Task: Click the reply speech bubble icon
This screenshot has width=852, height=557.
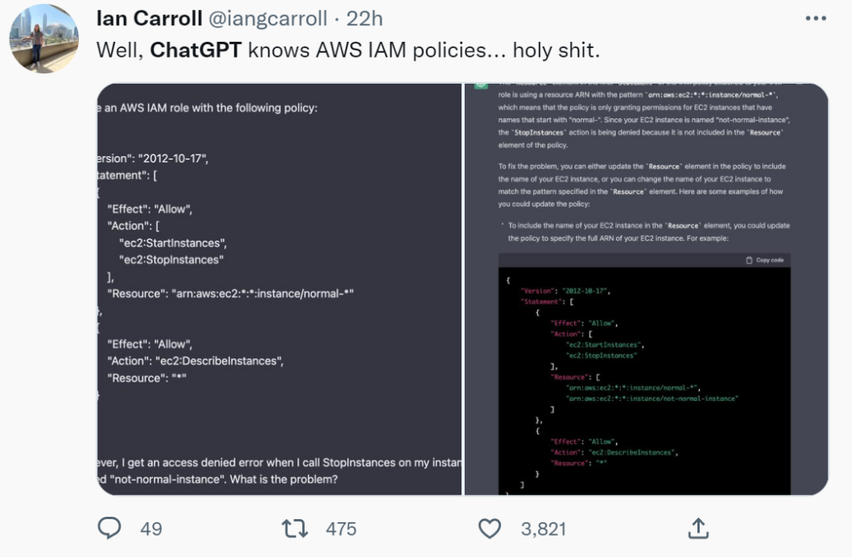Action: click(x=110, y=528)
